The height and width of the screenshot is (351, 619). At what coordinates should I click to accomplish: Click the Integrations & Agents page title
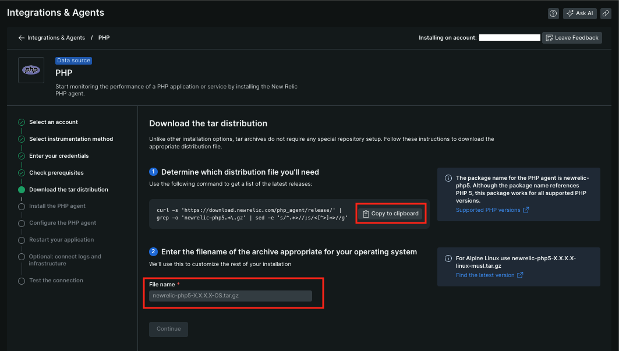click(x=56, y=13)
